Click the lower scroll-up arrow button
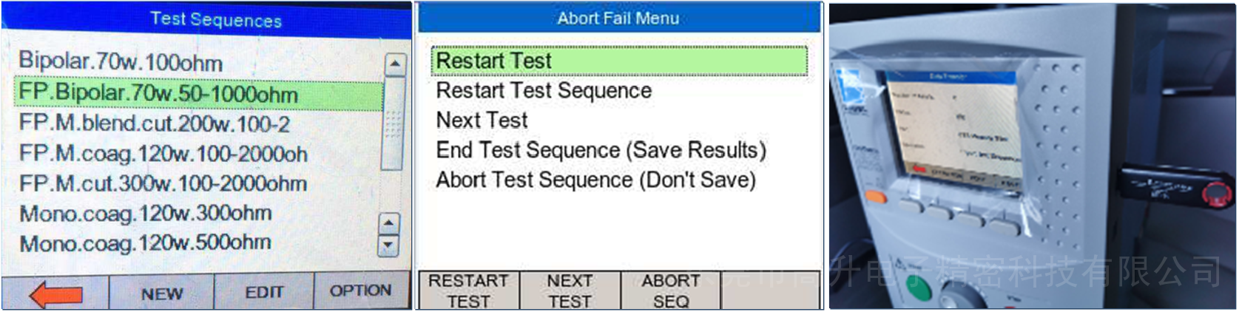 [x=388, y=222]
